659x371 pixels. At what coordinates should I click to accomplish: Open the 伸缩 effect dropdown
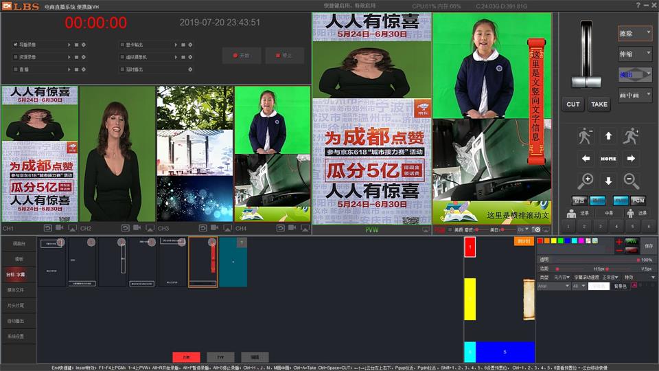point(635,54)
